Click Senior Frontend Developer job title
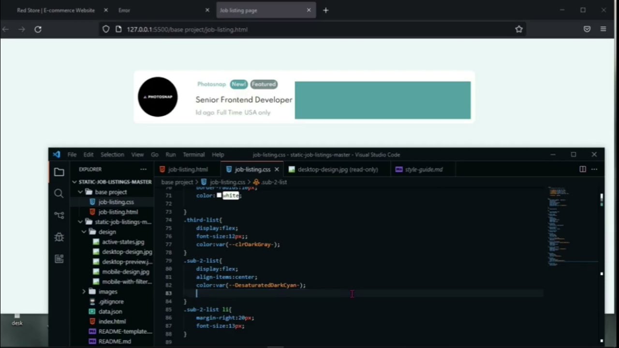Viewport: 619px width, 348px height. pos(244,100)
